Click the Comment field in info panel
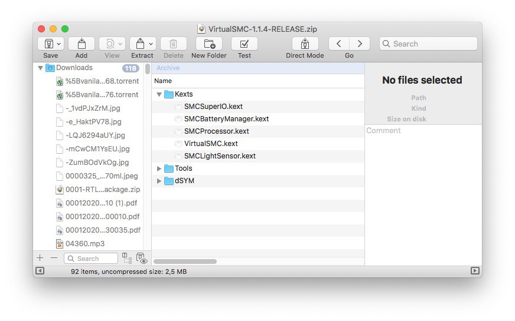 (423, 195)
